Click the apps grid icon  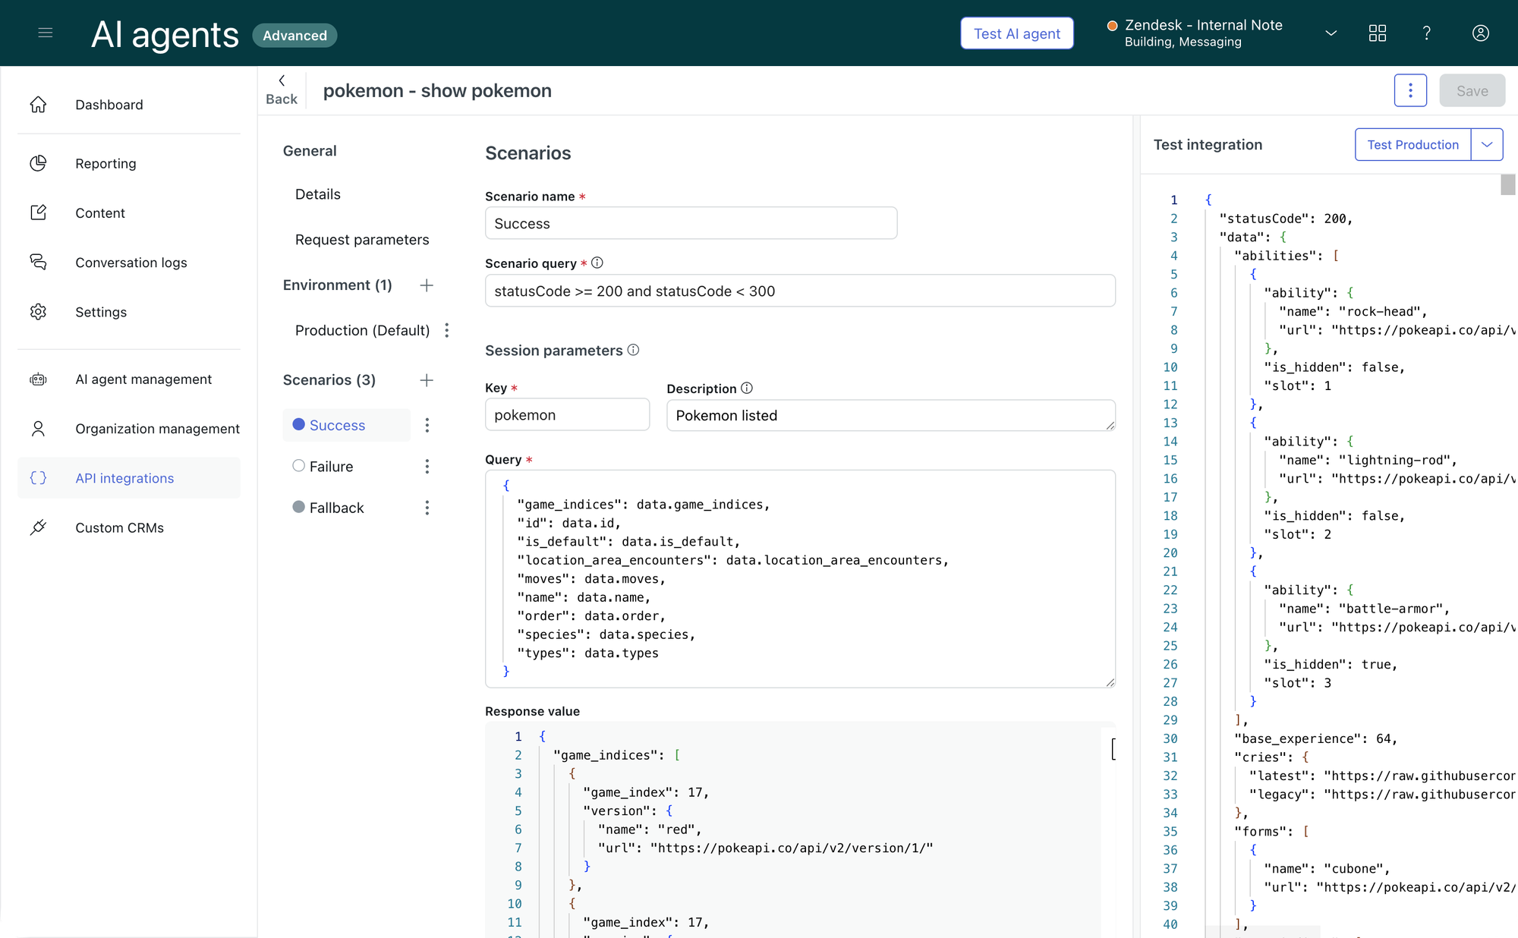tap(1377, 33)
